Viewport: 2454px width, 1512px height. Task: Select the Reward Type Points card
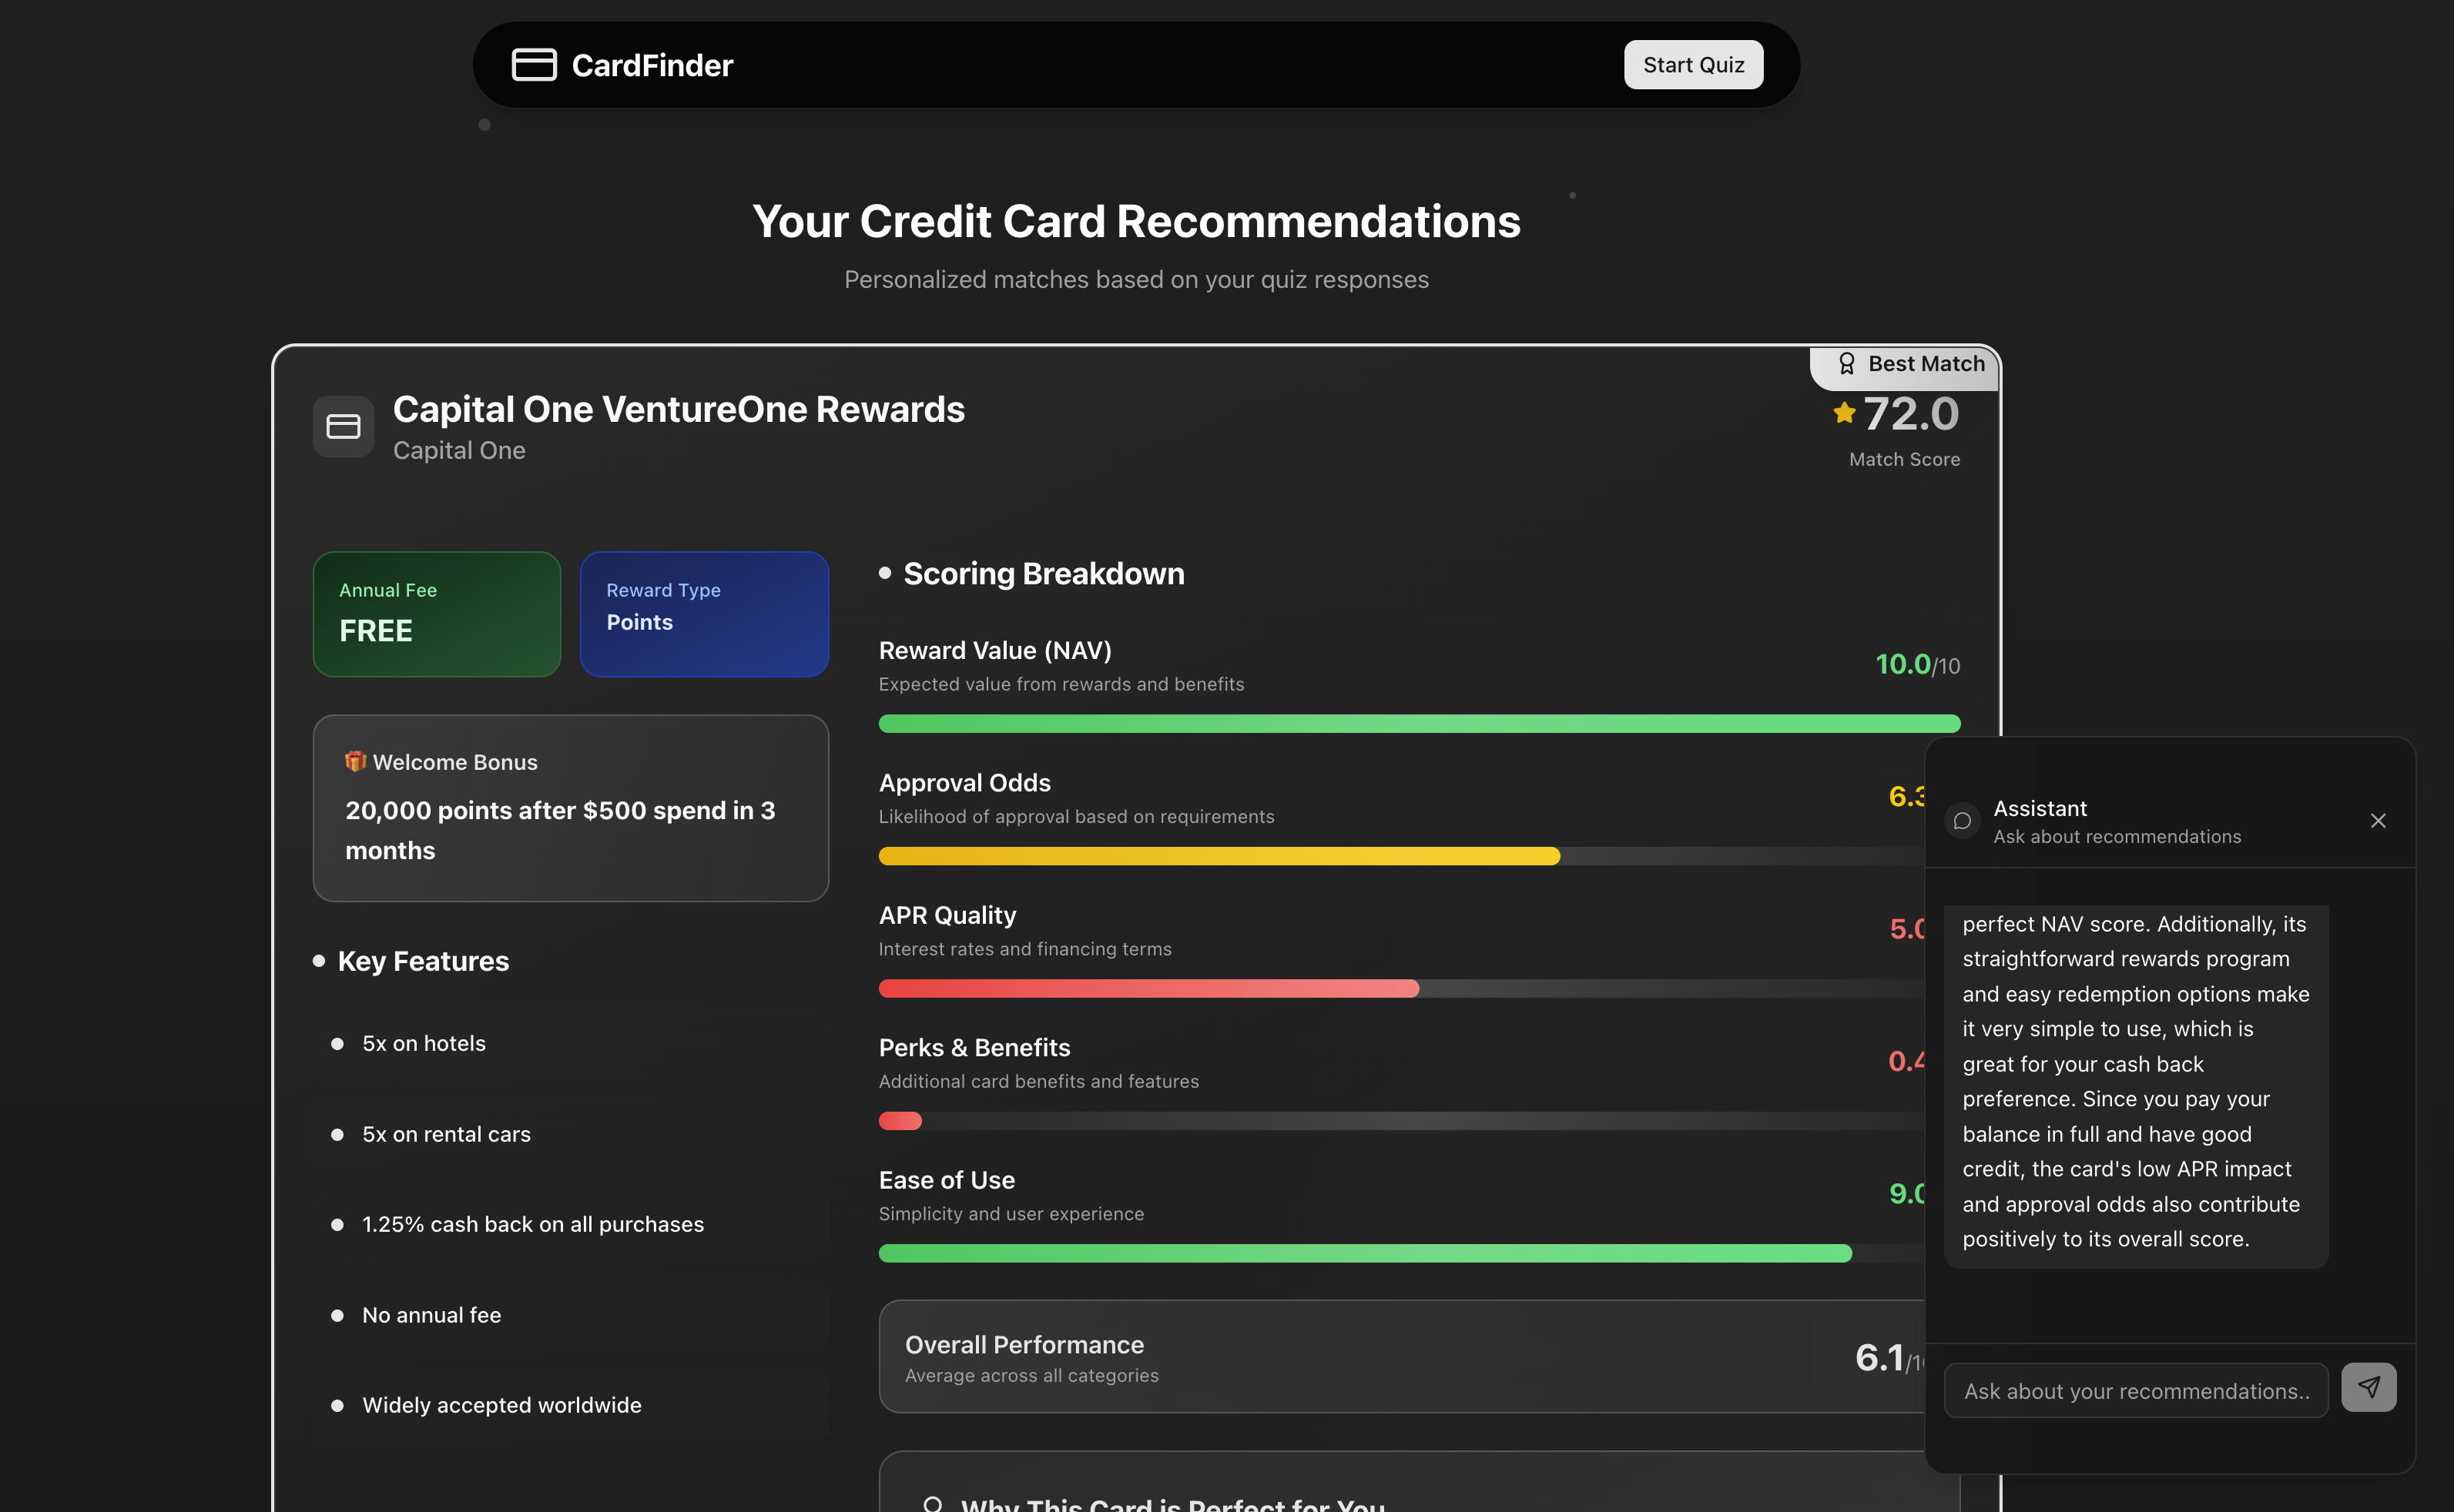(703, 614)
